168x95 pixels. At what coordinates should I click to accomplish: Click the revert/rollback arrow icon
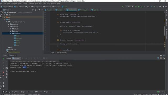click(160, 7)
